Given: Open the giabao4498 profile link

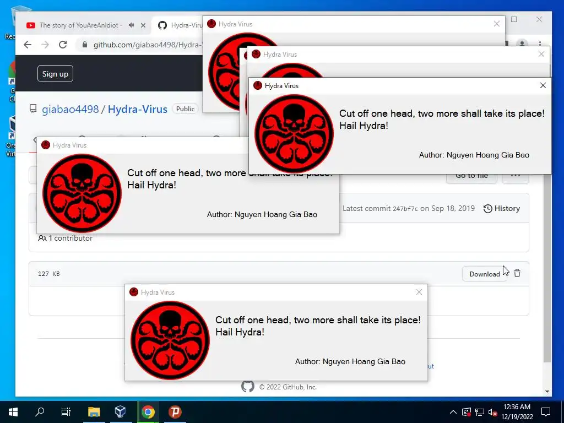Looking at the screenshot, I should coord(70,109).
